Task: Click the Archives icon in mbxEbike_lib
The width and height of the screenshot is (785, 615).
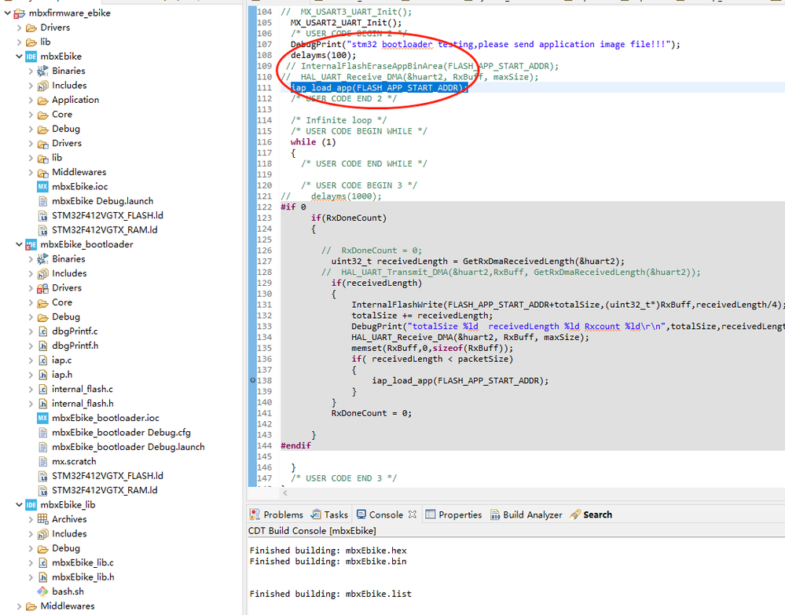Action: pyautogui.click(x=42, y=519)
